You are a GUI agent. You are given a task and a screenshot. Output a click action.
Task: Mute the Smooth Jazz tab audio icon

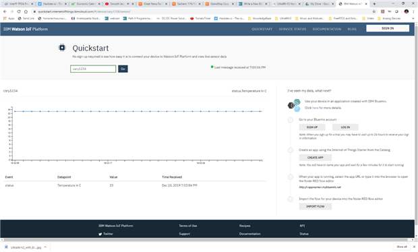127,4
